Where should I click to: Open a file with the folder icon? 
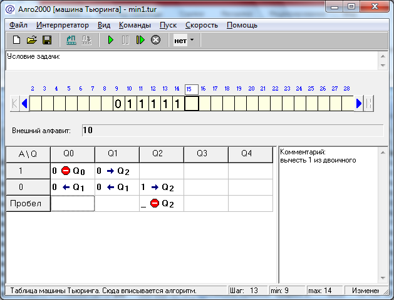click(32, 40)
